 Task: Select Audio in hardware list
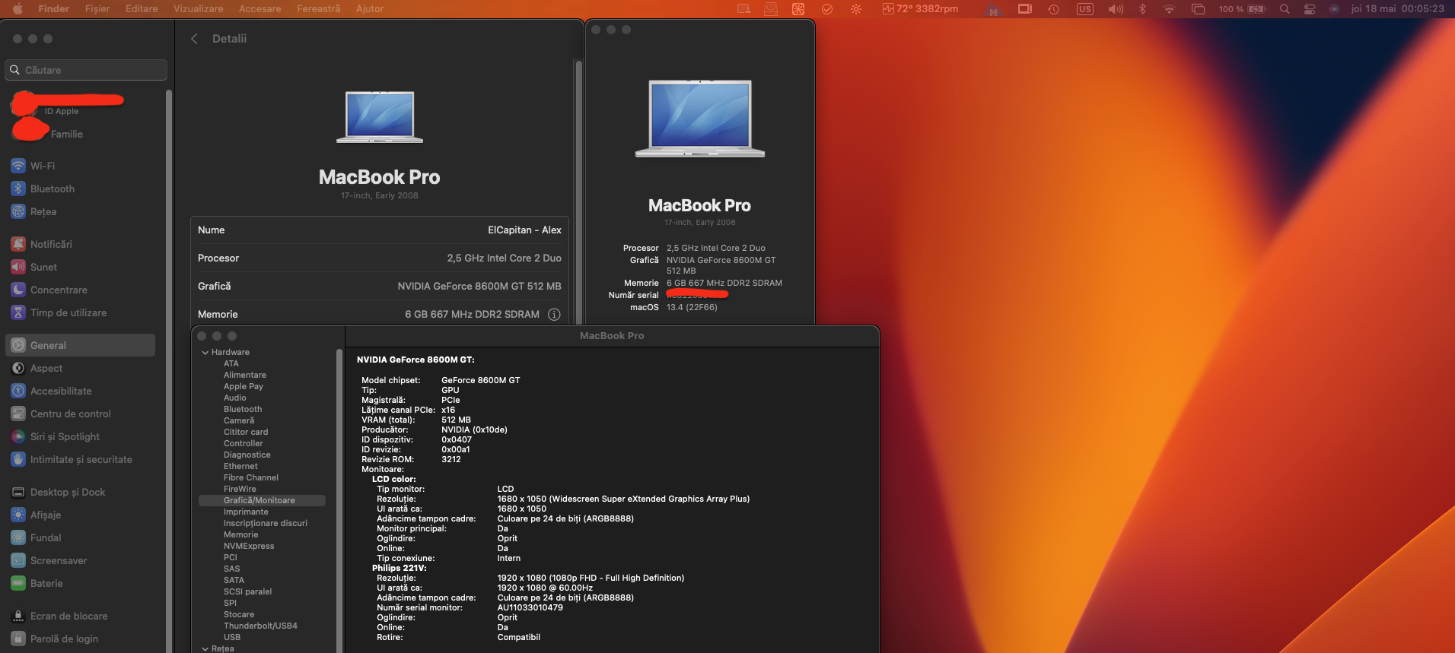point(235,398)
